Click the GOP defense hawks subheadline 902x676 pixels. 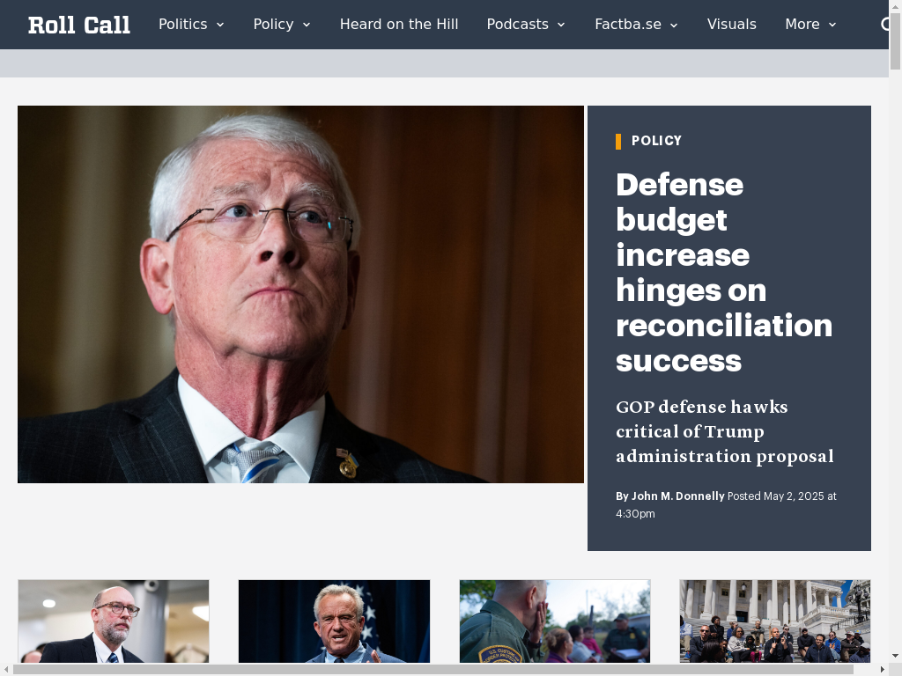pos(724,431)
